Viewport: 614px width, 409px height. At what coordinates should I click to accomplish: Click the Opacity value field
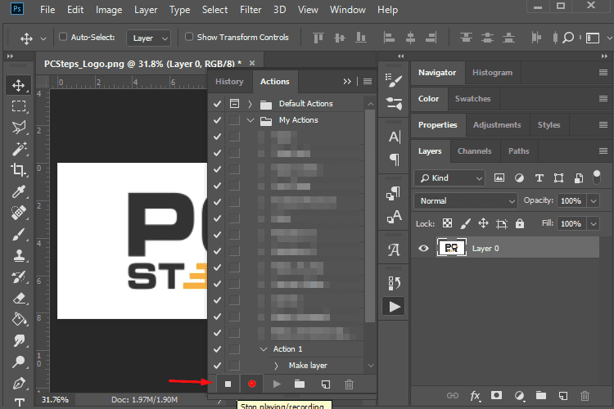pos(571,200)
